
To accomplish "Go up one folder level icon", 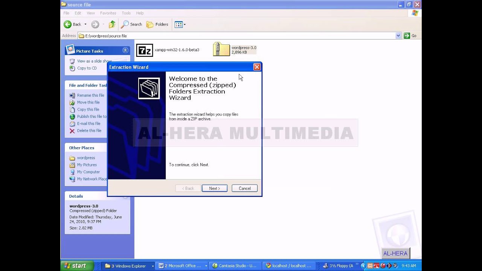I will click(x=112, y=24).
